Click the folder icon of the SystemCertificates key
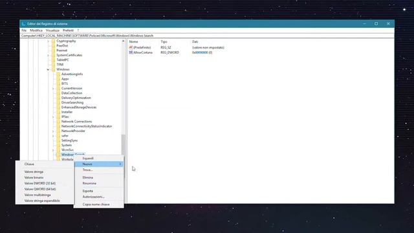Screen dimensions: 414x233 (54, 55)
